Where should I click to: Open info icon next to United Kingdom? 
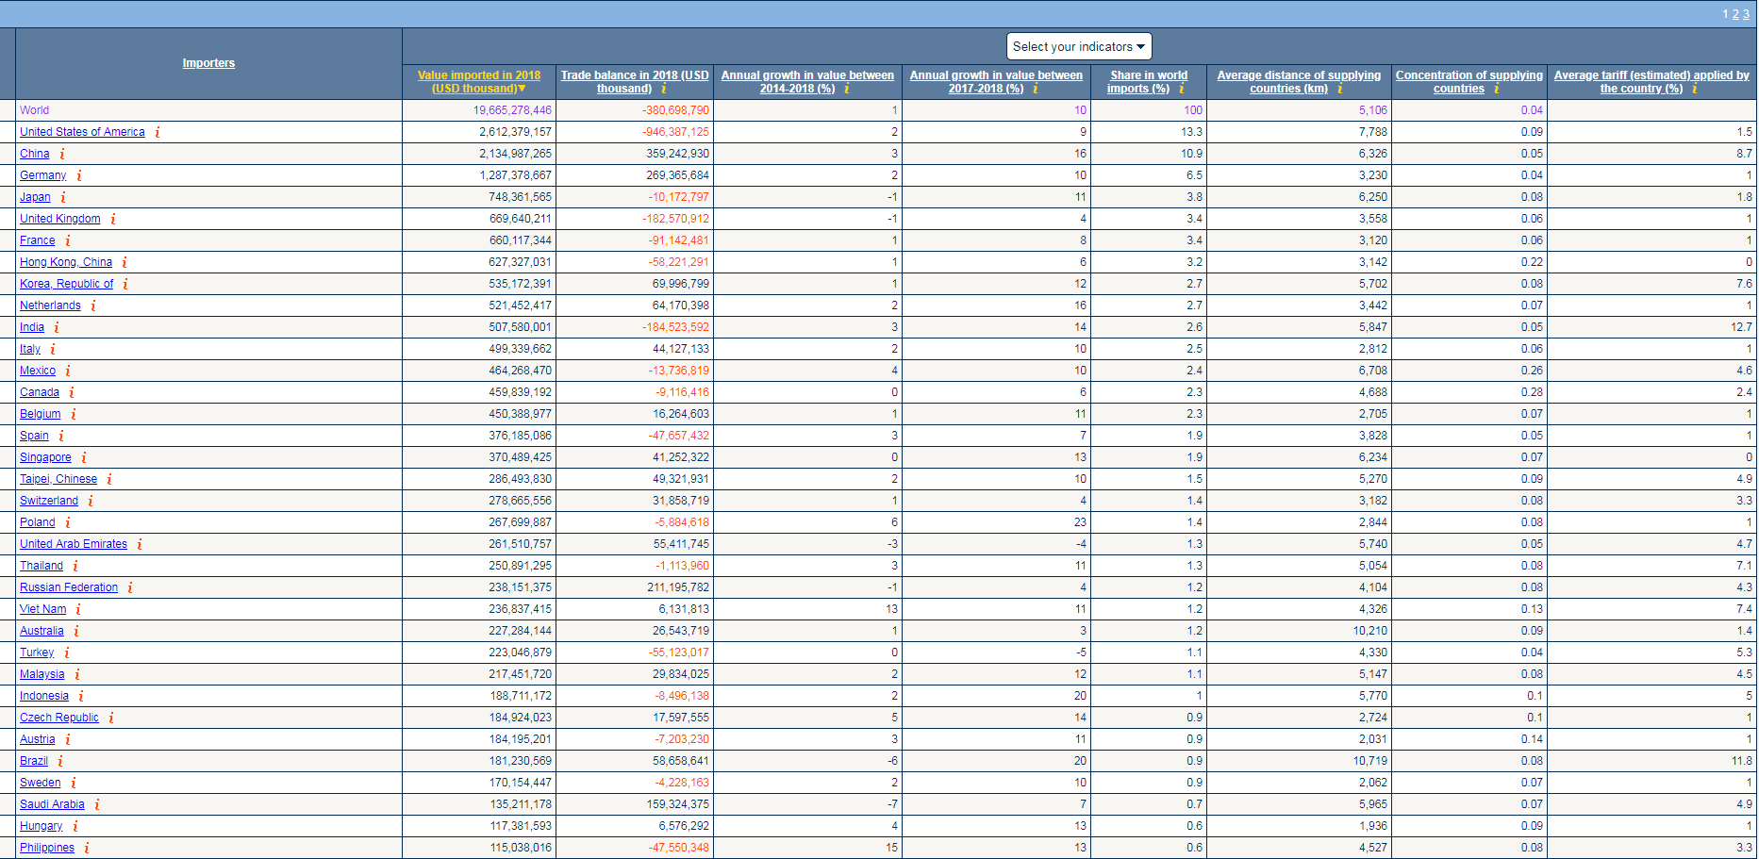[113, 219]
